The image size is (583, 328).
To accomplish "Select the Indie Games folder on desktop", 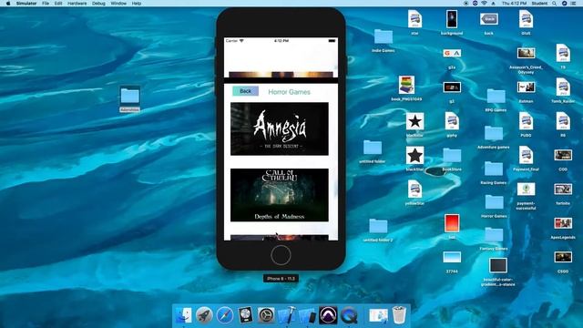I will click(x=383, y=37).
